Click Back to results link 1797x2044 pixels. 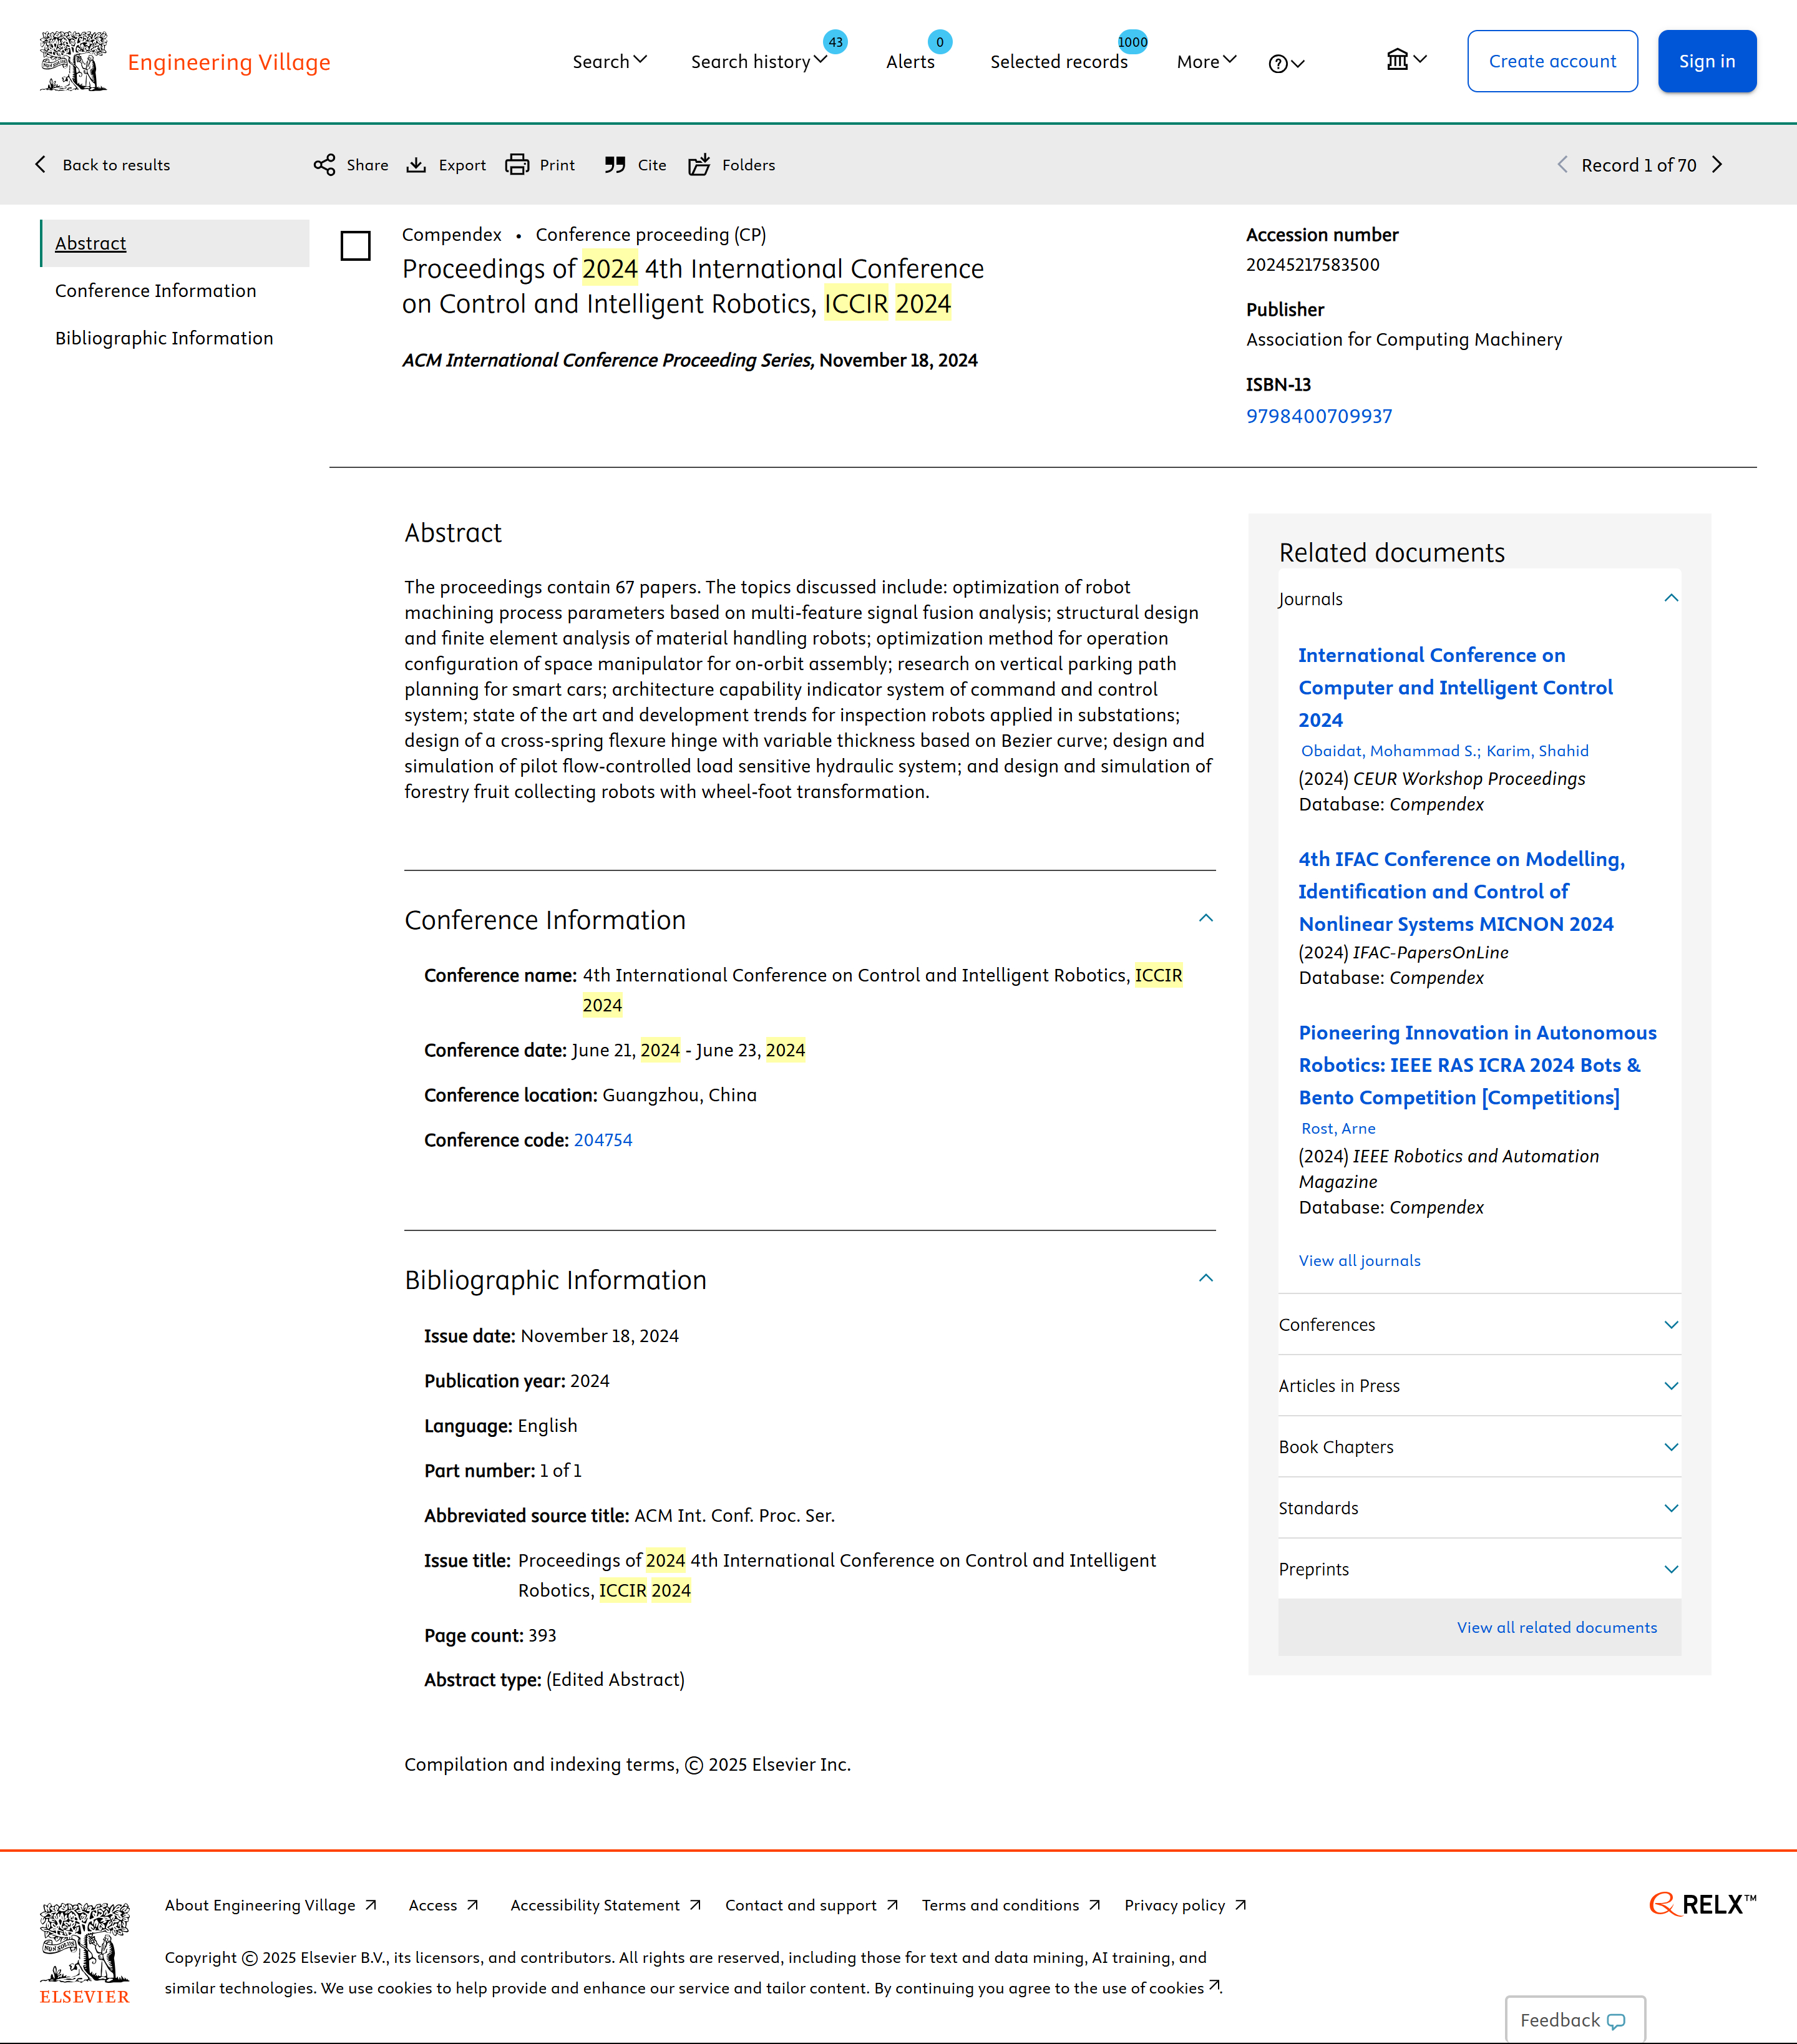(x=116, y=165)
